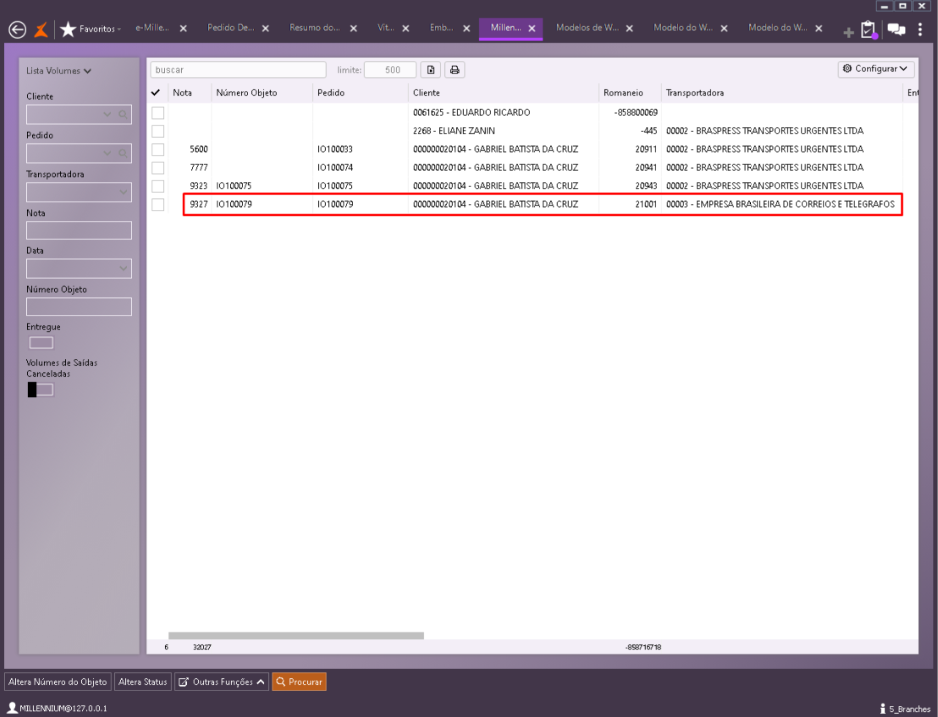Open the Transportadora filter dropdown
Screen dimensions: 938x717
pyautogui.click(x=123, y=192)
